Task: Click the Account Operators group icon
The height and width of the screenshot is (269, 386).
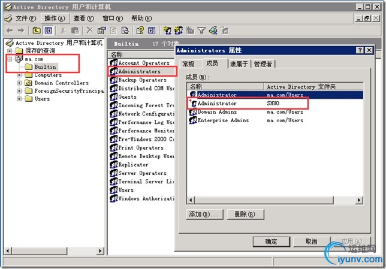Action: (114, 63)
